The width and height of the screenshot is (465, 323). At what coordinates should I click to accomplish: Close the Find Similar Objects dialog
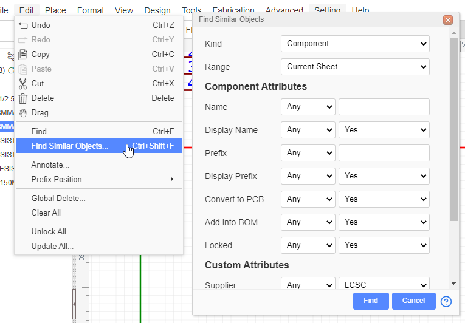tap(448, 20)
